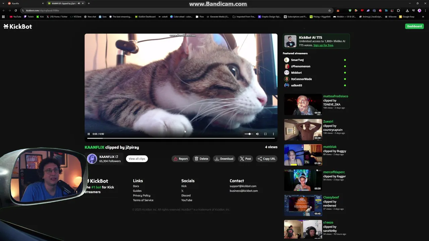Report this clip

tap(181, 159)
